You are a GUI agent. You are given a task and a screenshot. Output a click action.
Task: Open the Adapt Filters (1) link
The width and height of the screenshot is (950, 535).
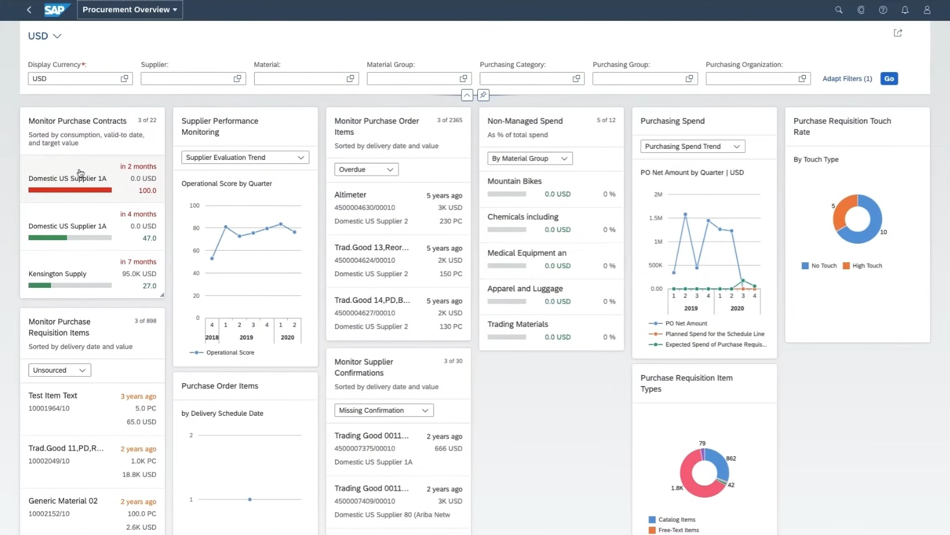click(847, 79)
